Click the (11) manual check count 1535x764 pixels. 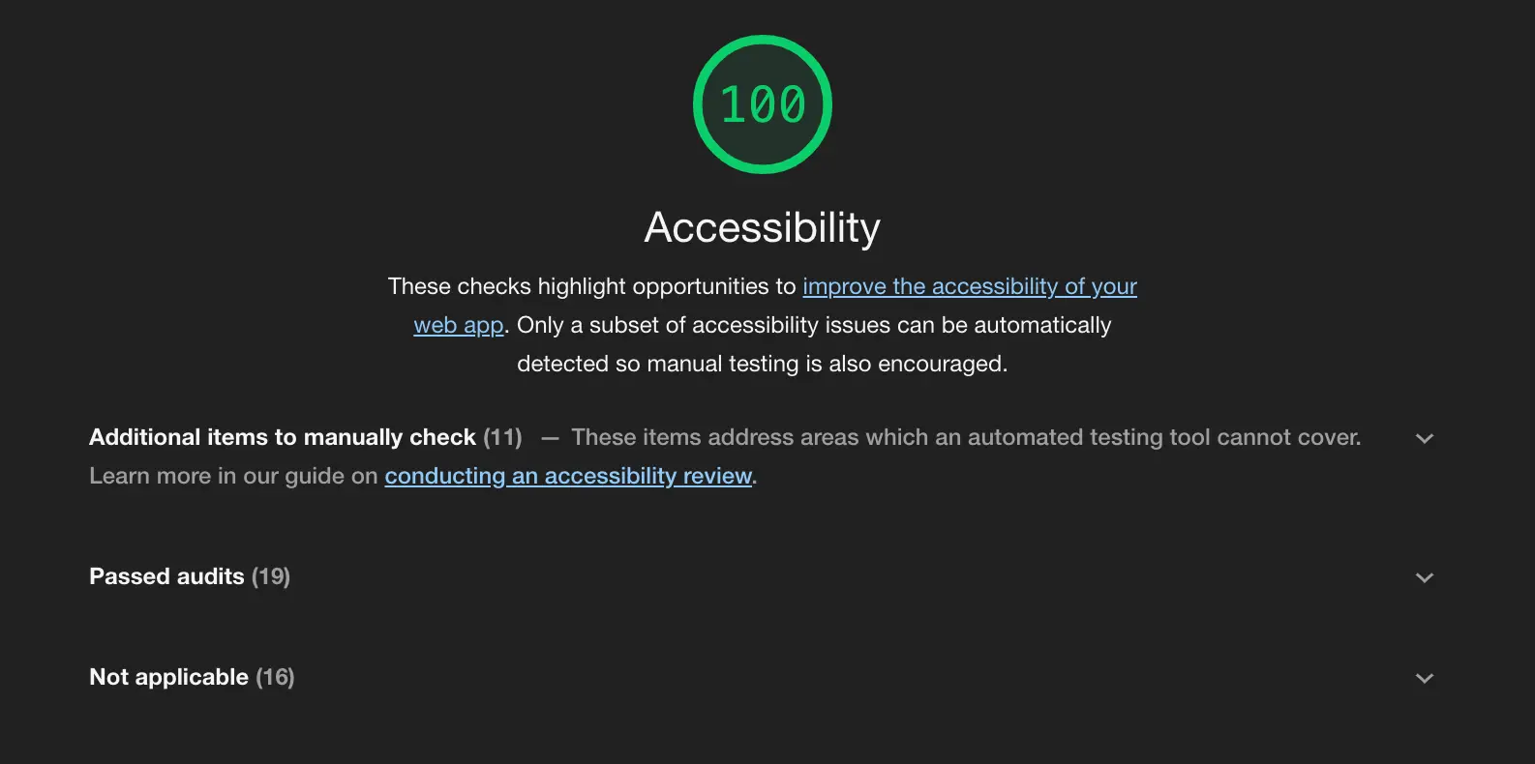[502, 437]
